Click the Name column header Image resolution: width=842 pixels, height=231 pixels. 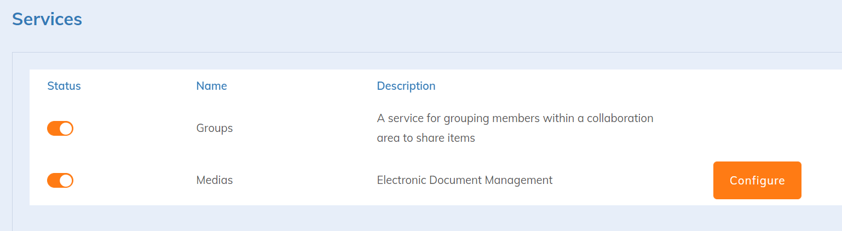click(x=211, y=86)
